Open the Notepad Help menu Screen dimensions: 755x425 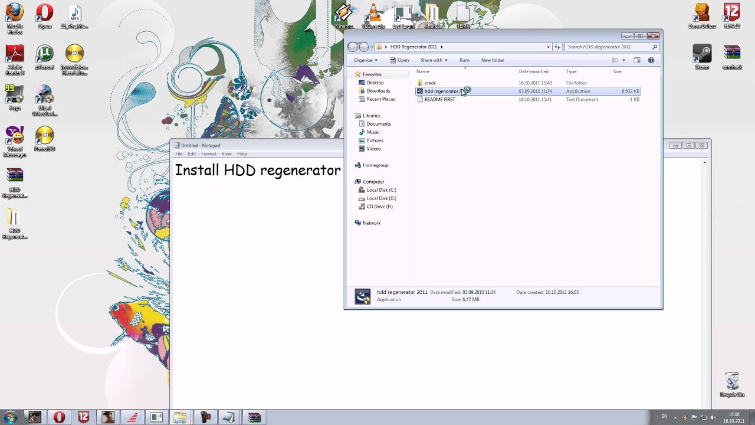point(242,154)
